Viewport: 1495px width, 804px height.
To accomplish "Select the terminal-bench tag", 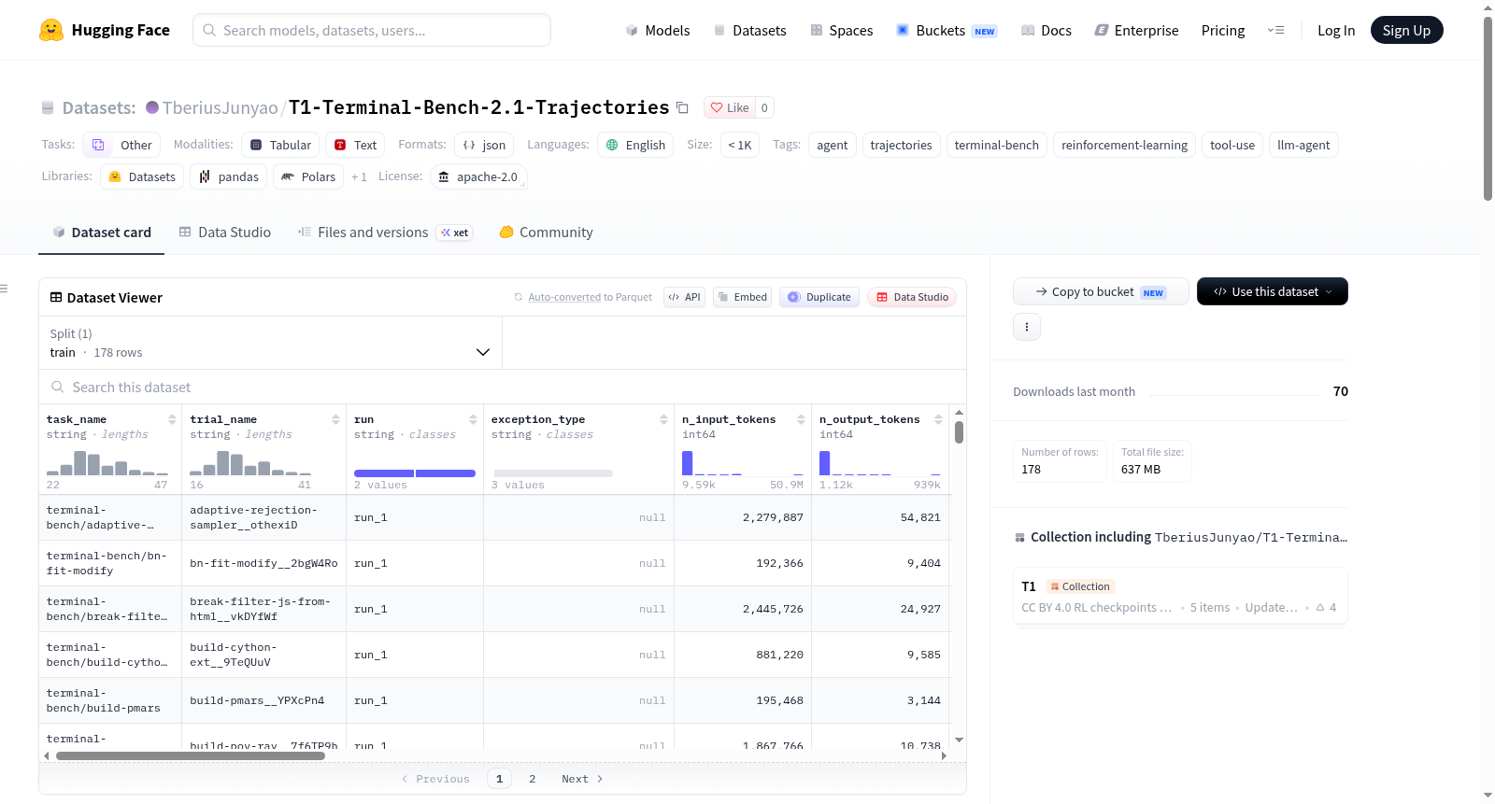I will tap(996, 145).
